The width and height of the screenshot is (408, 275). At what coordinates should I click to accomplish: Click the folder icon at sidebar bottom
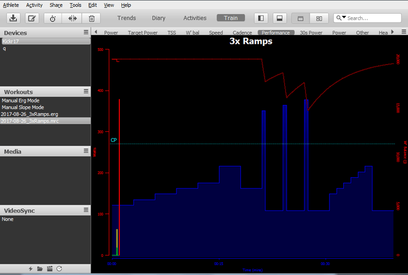(40, 269)
